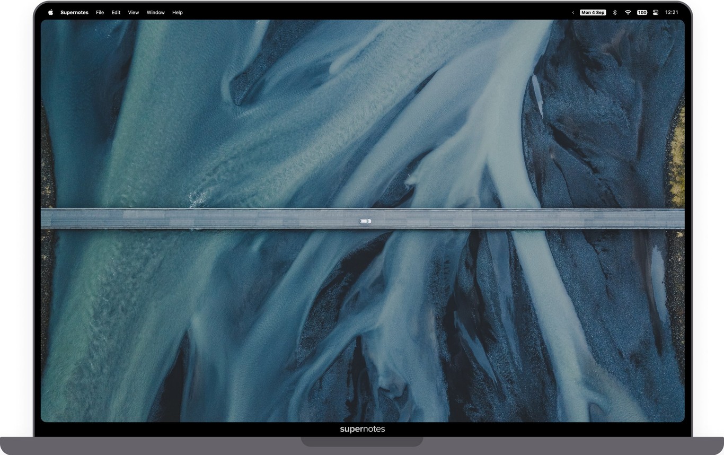Screen dimensions: 724x455
Task: Click the Mon 4 Sep date widget
Action: 593,12
